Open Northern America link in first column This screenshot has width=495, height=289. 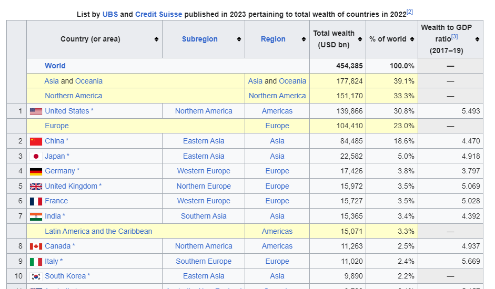(x=73, y=96)
